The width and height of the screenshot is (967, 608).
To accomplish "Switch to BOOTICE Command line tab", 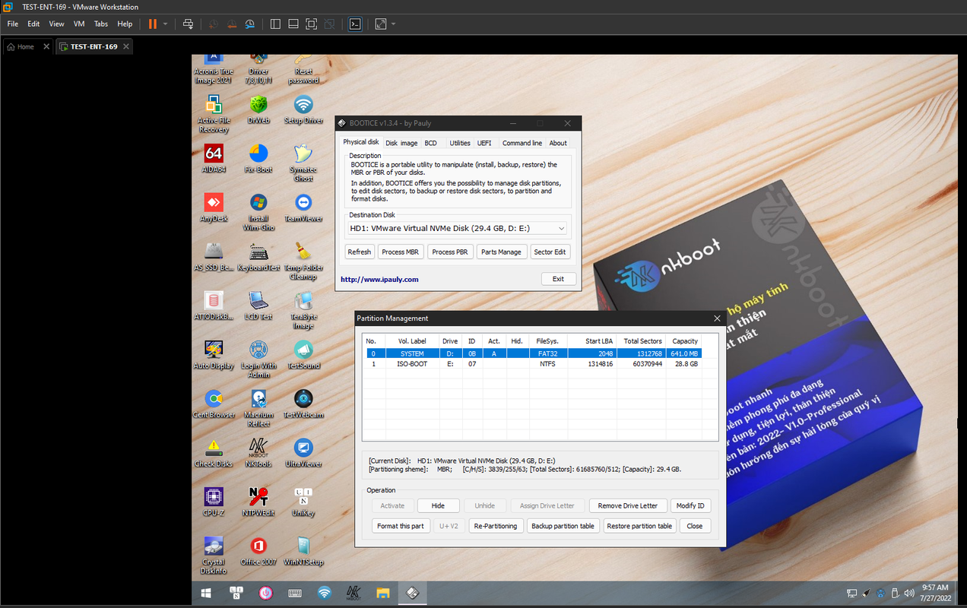I will [522, 143].
